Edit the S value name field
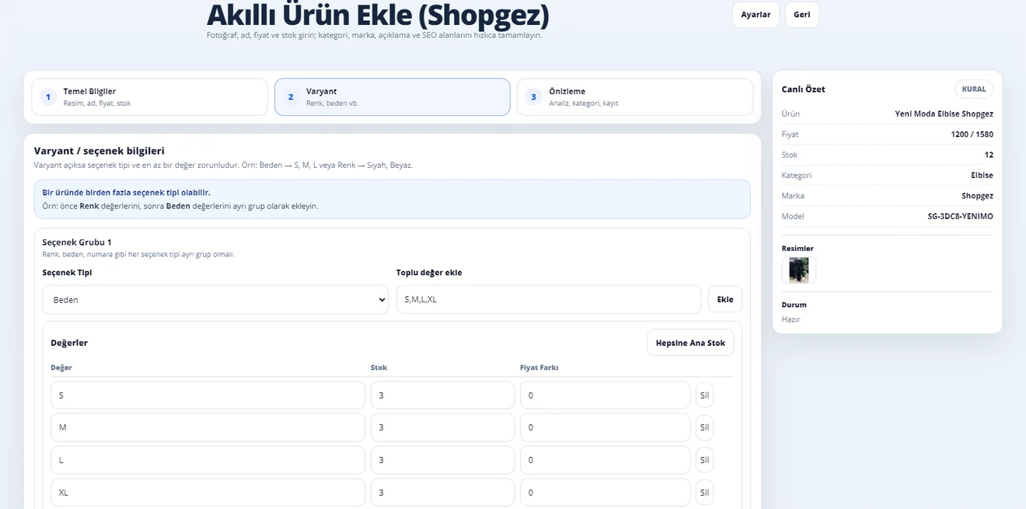Viewport: 1026px width, 509px height. coord(208,395)
